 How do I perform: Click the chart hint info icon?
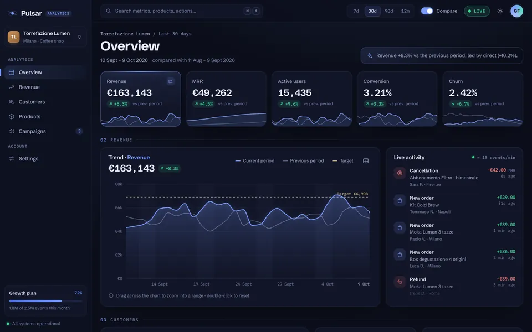pos(111,295)
